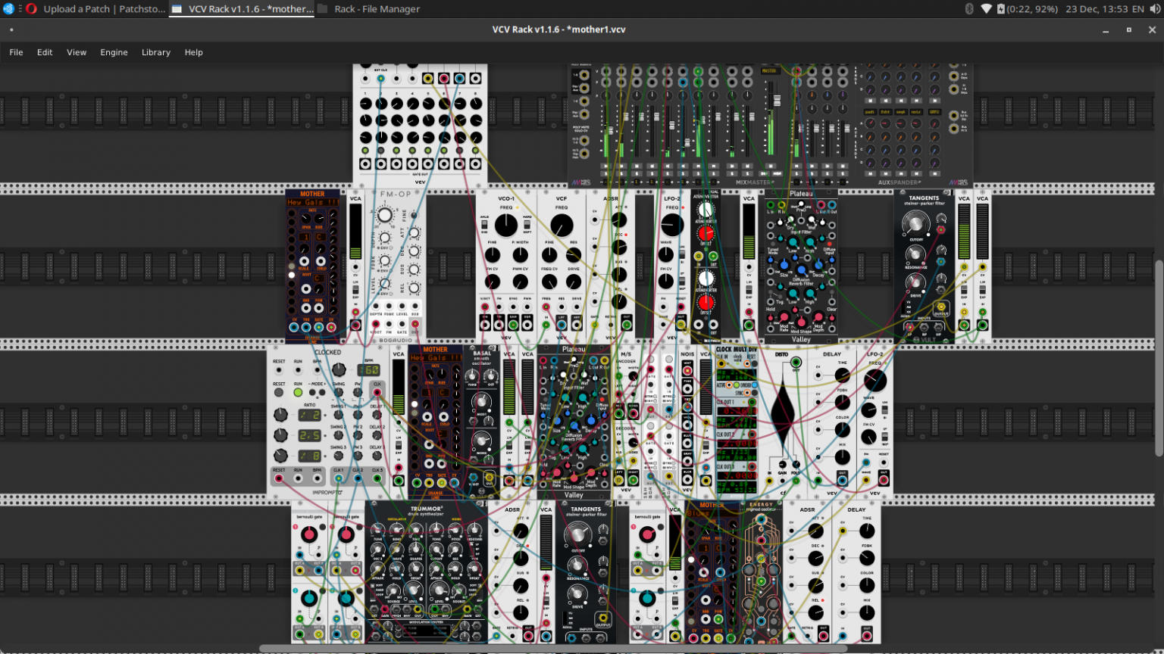This screenshot has height=654, width=1164.
Task: Click the VCF FREQ knob
Action: 562,225
